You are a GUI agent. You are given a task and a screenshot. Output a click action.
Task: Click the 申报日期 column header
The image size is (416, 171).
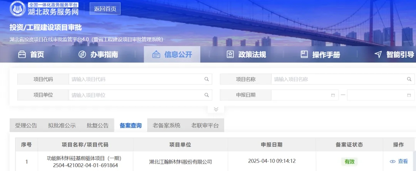[272, 145]
